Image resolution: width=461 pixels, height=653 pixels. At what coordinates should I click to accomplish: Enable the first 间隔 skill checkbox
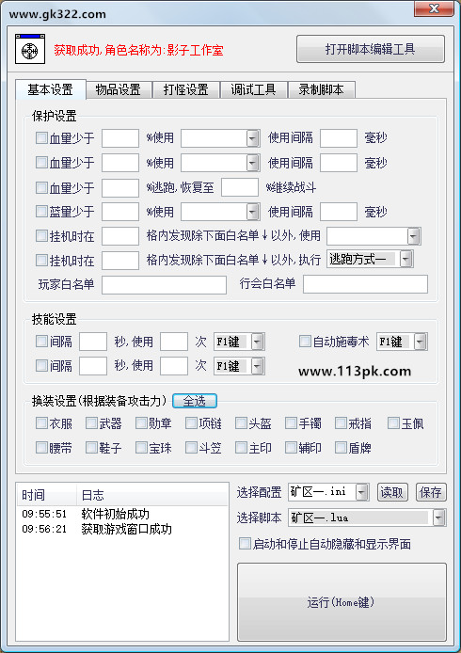(x=41, y=342)
